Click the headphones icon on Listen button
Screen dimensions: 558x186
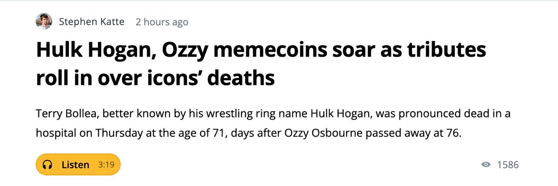(x=48, y=165)
